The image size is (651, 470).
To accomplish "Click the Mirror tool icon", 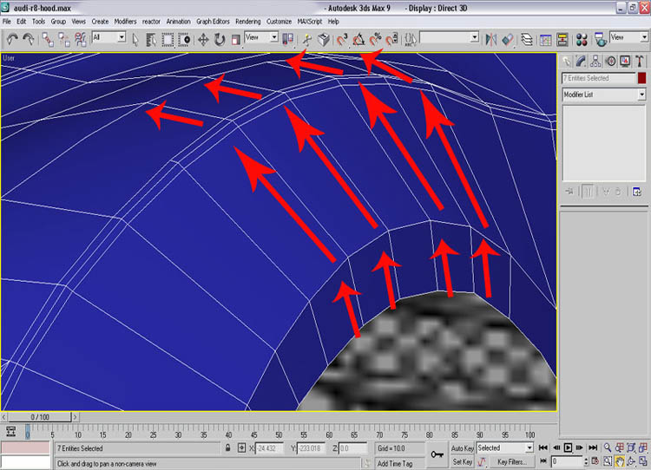I will pos(491,38).
